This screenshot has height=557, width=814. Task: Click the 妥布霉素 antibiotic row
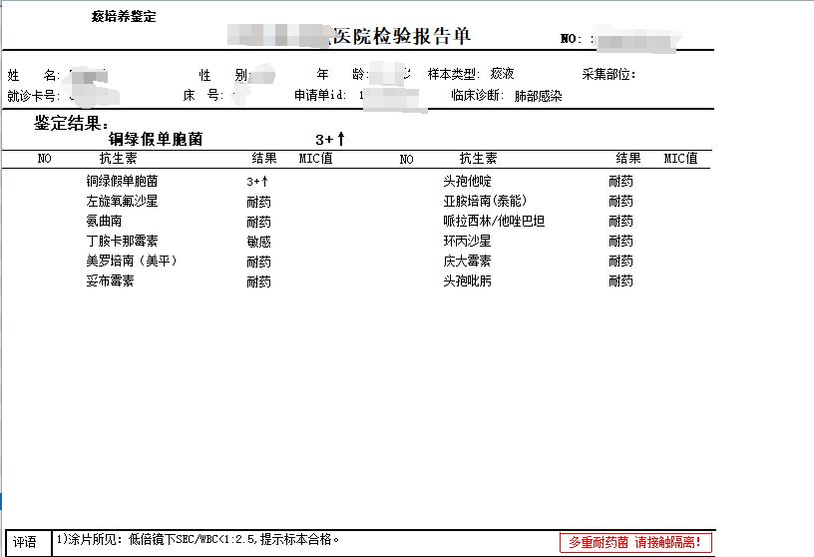pyautogui.click(x=110, y=281)
